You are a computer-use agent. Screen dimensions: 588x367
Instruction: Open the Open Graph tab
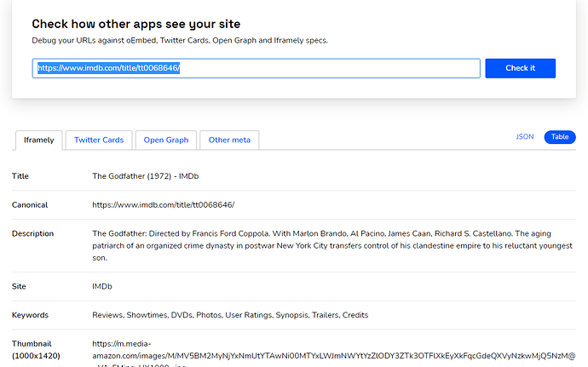click(x=166, y=140)
